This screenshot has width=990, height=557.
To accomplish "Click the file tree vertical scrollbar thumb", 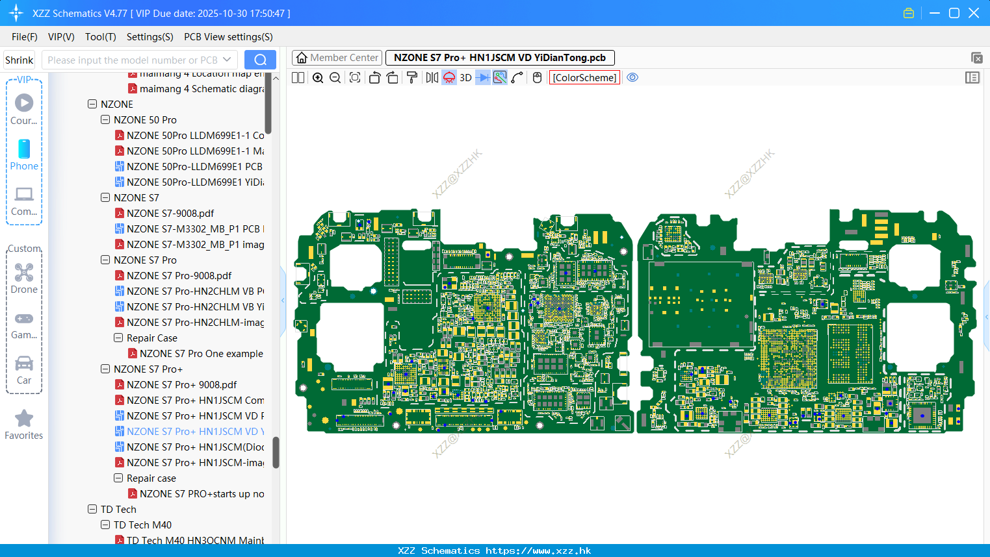I will click(x=276, y=452).
